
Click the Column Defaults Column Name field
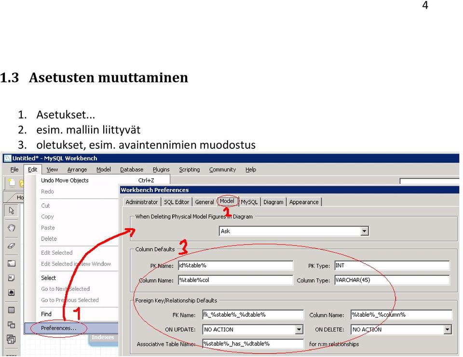click(x=236, y=280)
